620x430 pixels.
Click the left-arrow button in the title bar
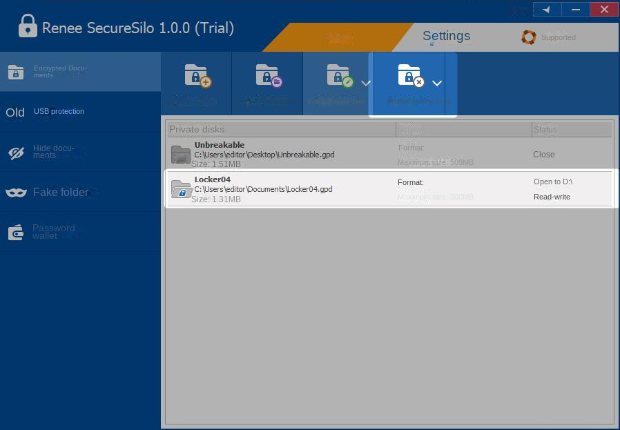click(547, 9)
